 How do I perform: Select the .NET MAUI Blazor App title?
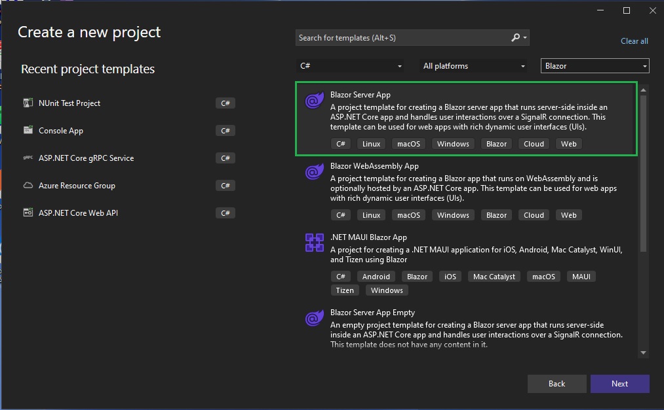[x=368, y=237]
